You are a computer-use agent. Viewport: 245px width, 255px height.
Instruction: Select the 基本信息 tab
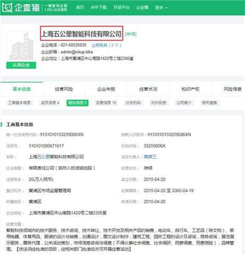coord(22,89)
